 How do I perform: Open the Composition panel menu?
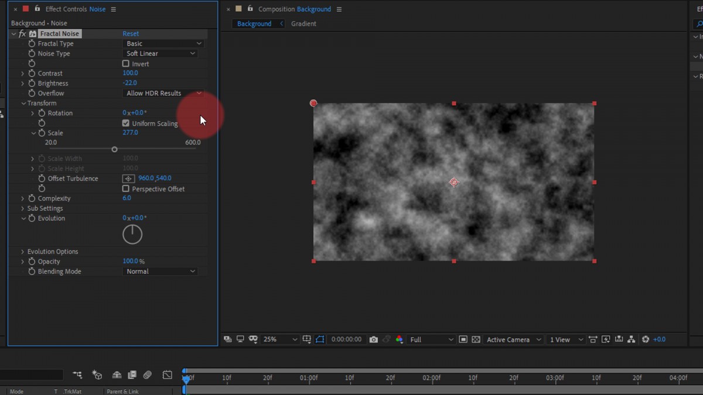pyautogui.click(x=339, y=9)
